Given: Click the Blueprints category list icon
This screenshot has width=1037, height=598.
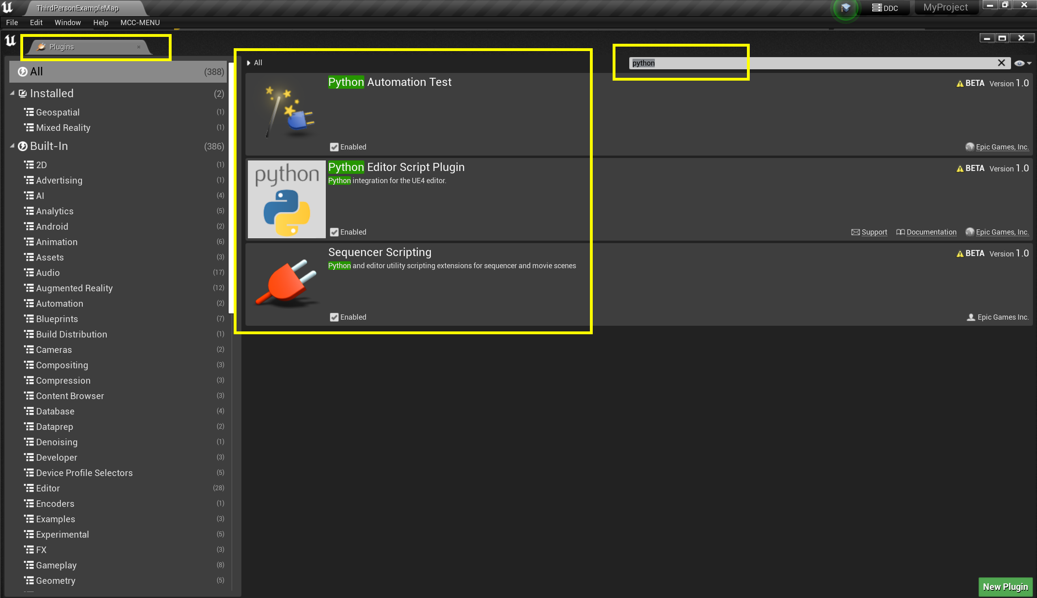Looking at the screenshot, I should [29, 319].
